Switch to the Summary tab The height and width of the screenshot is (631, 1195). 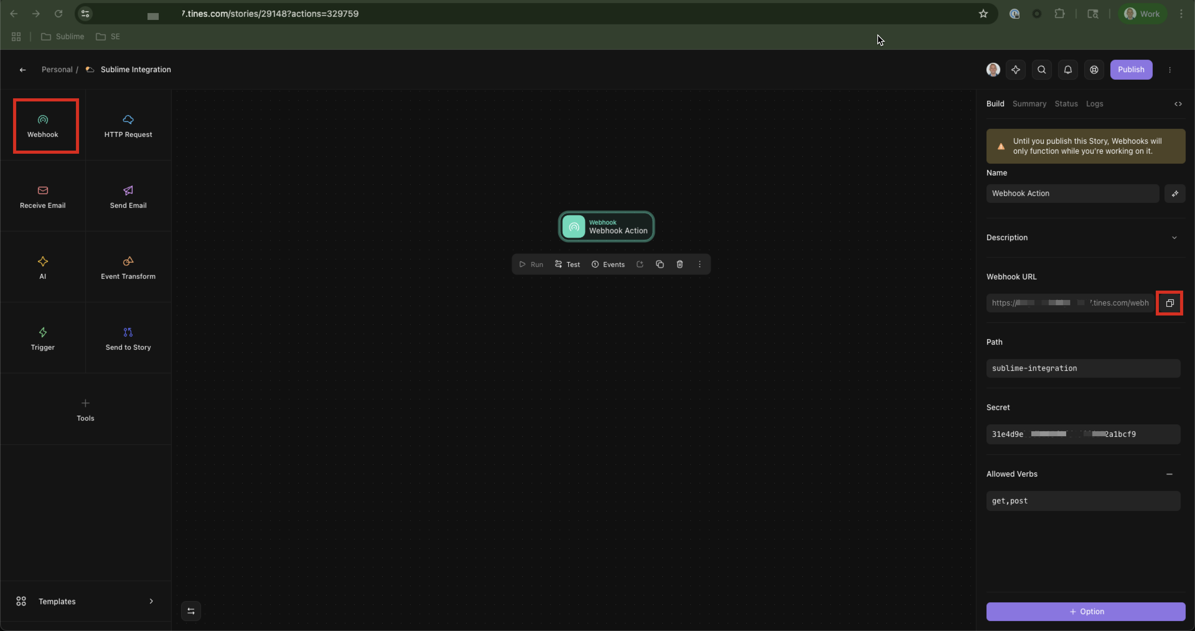coord(1029,104)
